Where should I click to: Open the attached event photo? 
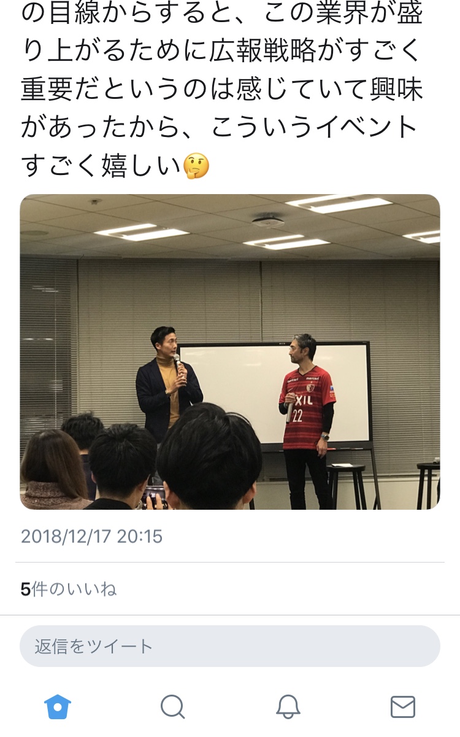230,352
